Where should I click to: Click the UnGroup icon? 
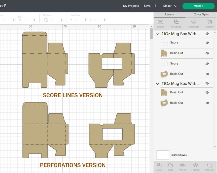[176, 23]
